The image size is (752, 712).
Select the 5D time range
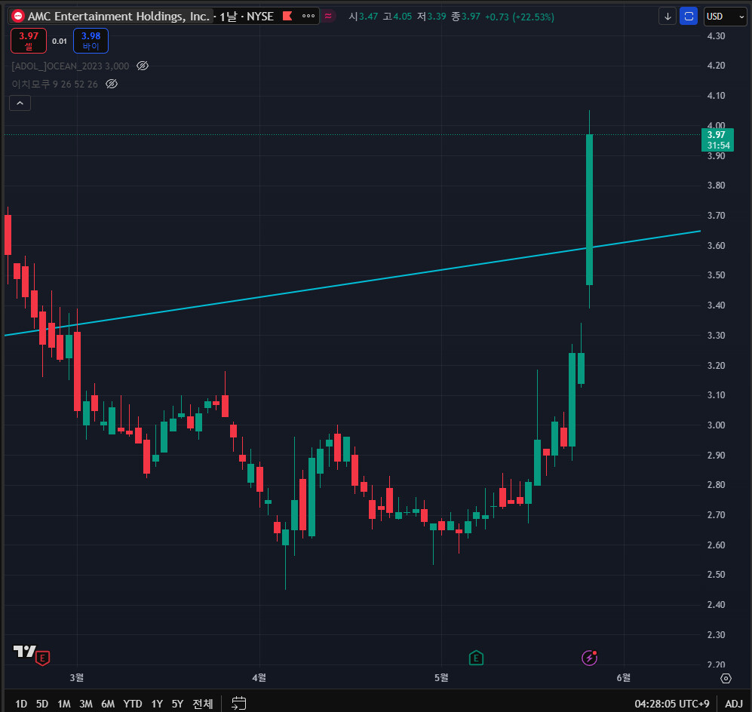[42, 704]
